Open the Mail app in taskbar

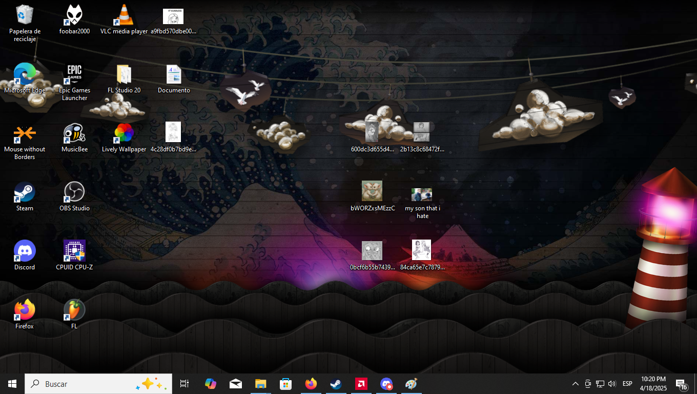pyautogui.click(x=235, y=384)
